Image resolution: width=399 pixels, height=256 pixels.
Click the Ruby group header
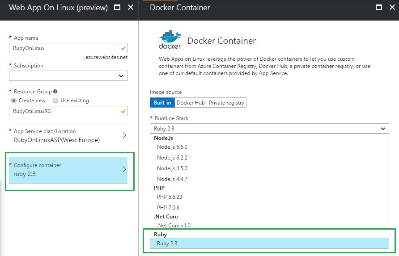click(160, 235)
